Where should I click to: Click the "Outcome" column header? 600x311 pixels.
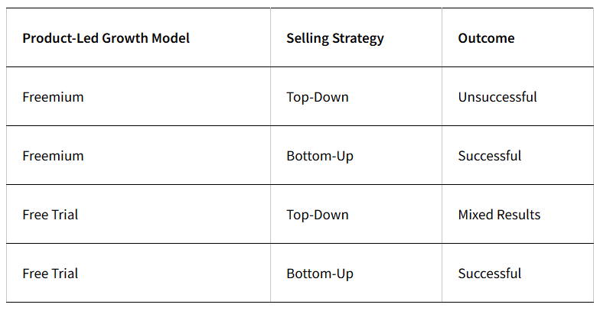point(486,38)
